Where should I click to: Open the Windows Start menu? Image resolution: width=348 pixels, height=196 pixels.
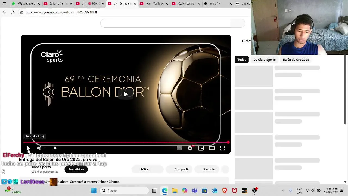point(94,191)
